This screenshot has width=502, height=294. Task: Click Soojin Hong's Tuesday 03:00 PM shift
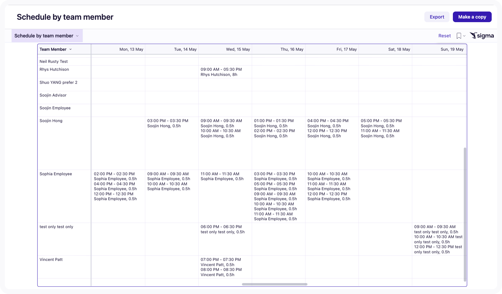tap(167, 123)
